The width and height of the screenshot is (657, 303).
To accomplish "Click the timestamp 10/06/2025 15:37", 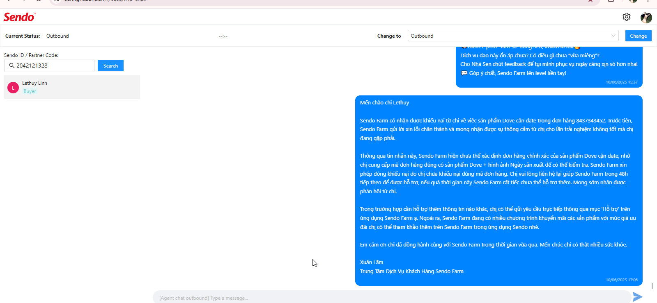I will pyautogui.click(x=622, y=82).
